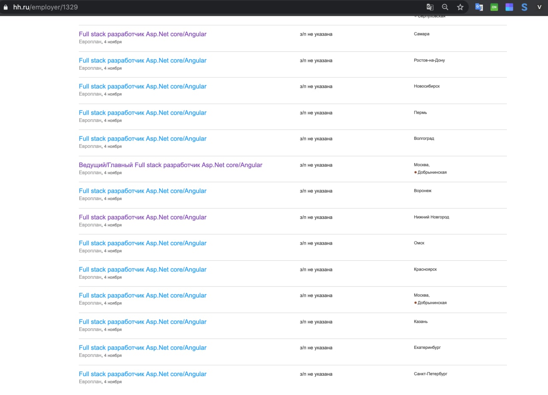The image size is (548, 395).
Task: Click Европлан under the Пермь vacancy
Action: coord(90,121)
